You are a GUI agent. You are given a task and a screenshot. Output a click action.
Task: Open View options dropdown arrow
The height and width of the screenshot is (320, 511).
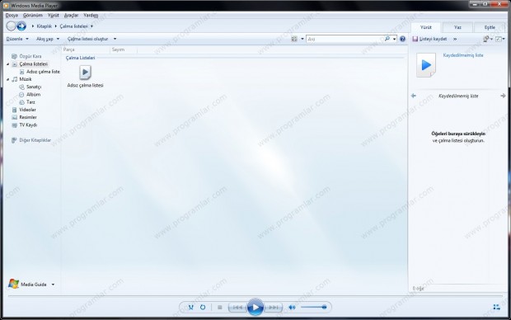302,39
